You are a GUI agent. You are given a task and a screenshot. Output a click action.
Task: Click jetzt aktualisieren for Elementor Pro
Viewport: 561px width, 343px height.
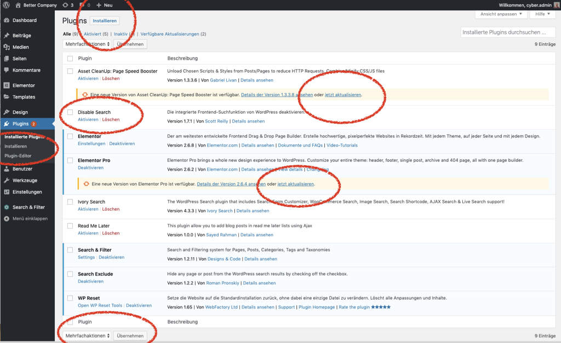[295, 184]
